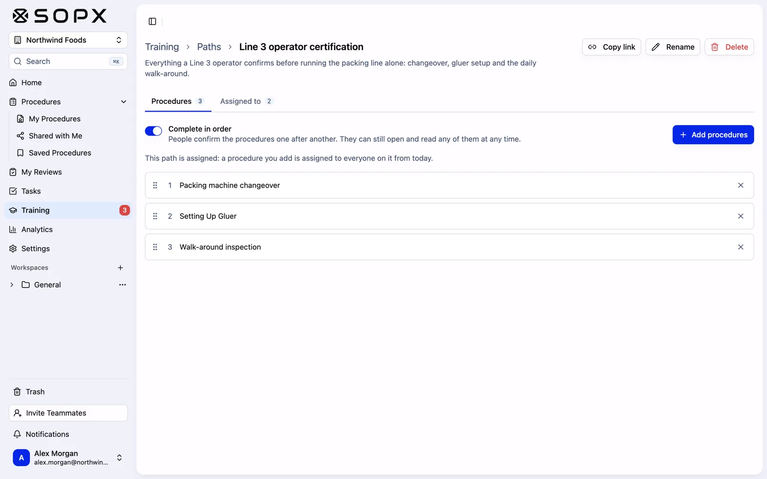Navigate to Paths breadcrumb

(x=209, y=47)
